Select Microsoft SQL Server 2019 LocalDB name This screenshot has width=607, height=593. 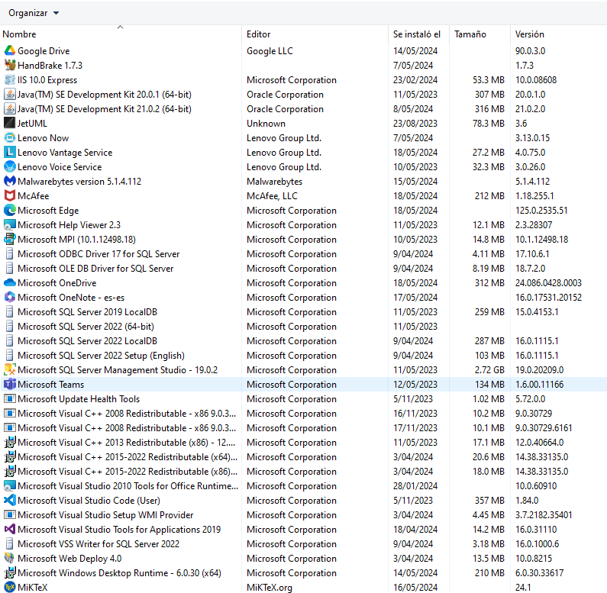[x=88, y=312]
